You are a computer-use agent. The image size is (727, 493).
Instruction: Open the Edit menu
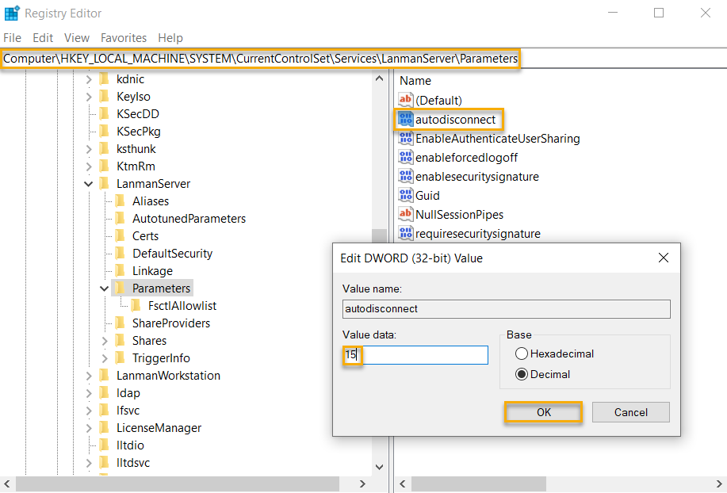(x=43, y=38)
